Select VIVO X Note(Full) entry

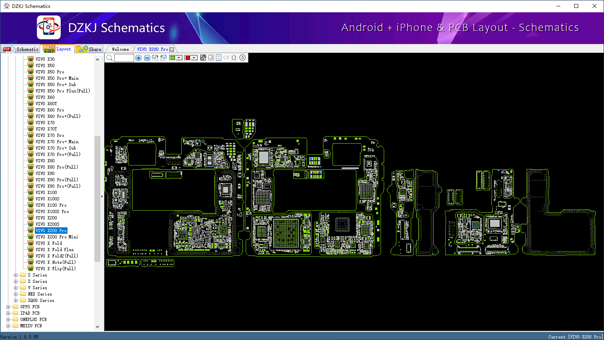point(56,262)
